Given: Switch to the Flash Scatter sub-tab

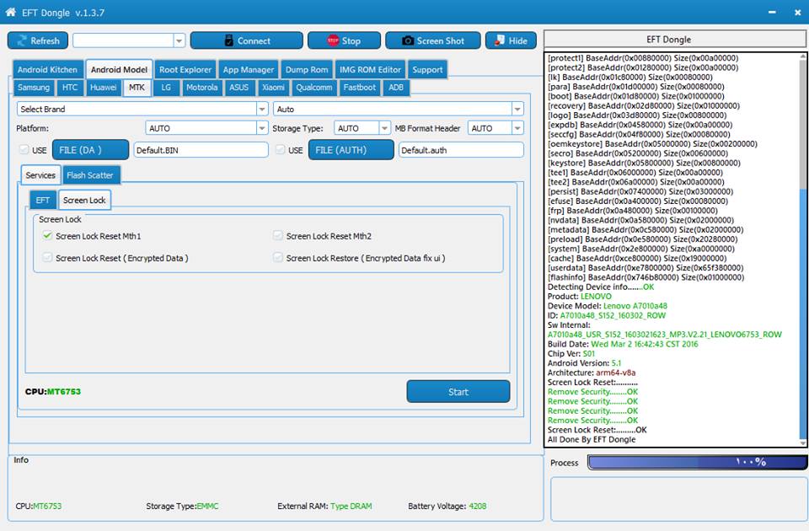Looking at the screenshot, I should click(90, 175).
